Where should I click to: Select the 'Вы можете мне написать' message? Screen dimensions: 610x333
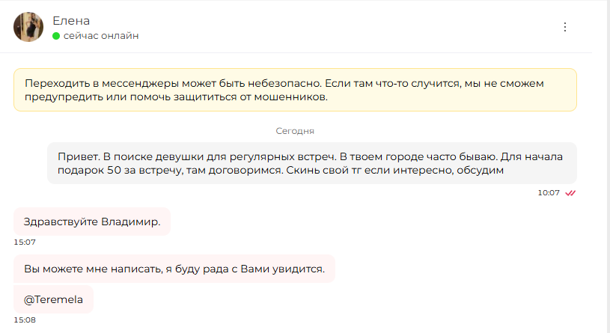[x=174, y=269]
